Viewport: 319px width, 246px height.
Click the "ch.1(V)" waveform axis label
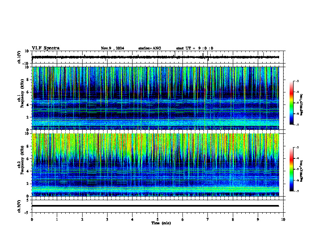coord(19,57)
